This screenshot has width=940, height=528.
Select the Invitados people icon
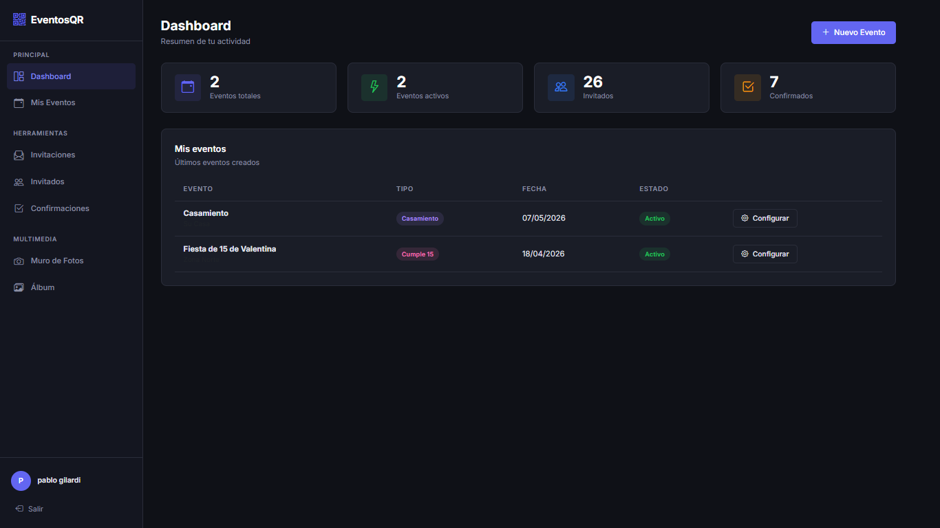[x=19, y=181]
